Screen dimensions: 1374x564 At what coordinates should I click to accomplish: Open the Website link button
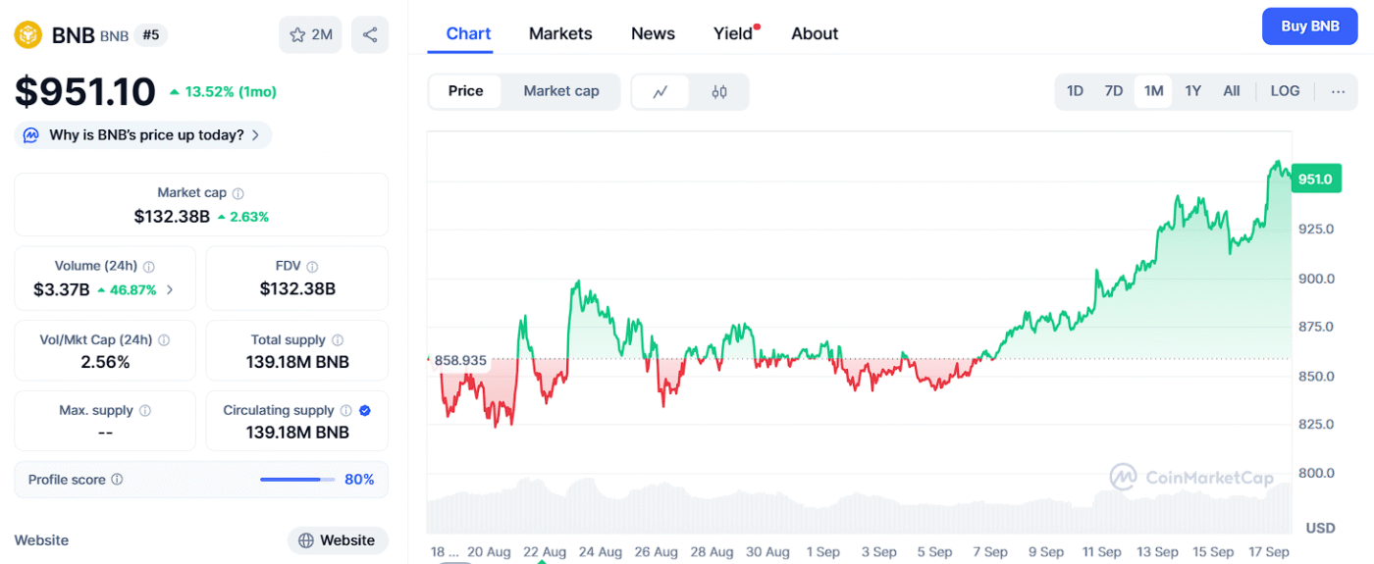pyautogui.click(x=338, y=540)
